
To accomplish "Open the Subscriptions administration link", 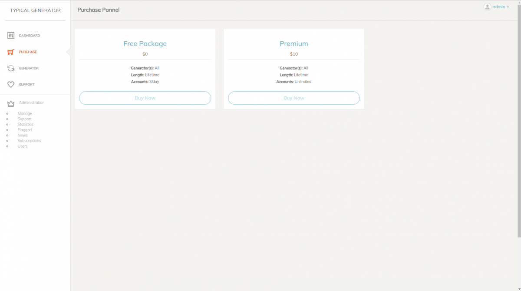I will [x=29, y=141].
